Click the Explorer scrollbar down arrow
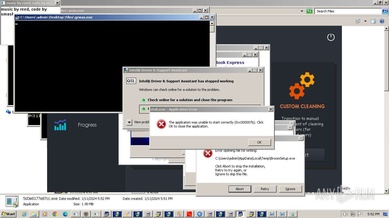The image size is (389, 218). point(387,191)
